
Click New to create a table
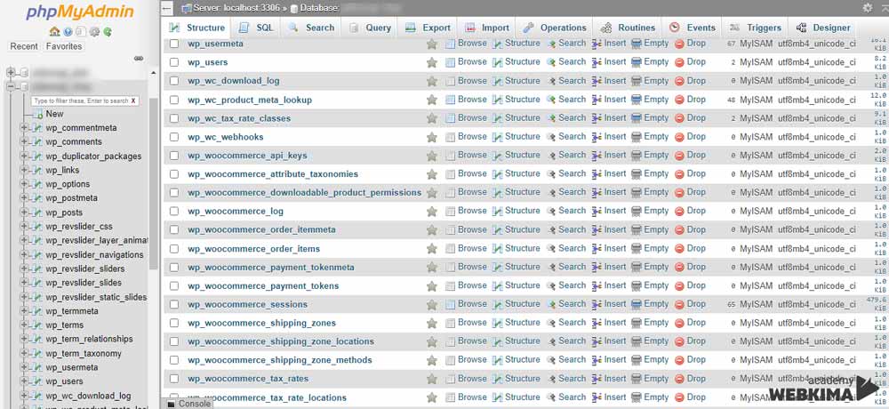point(54,114)
